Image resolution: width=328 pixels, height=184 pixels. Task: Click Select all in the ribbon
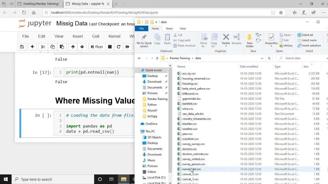(305, 35)
